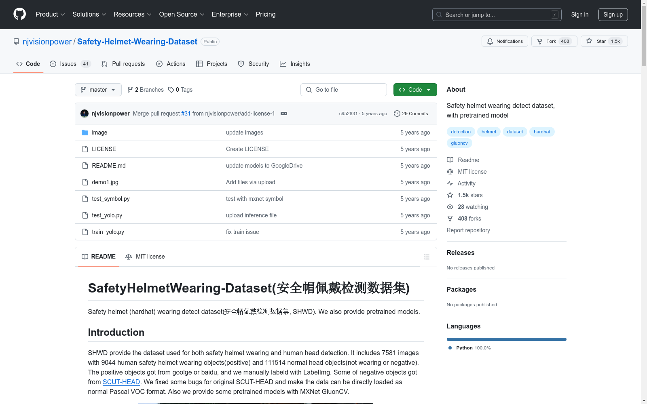This screenshot has width=647, height=404.
Task: Click Report repository link
Action: pos(468,230)
